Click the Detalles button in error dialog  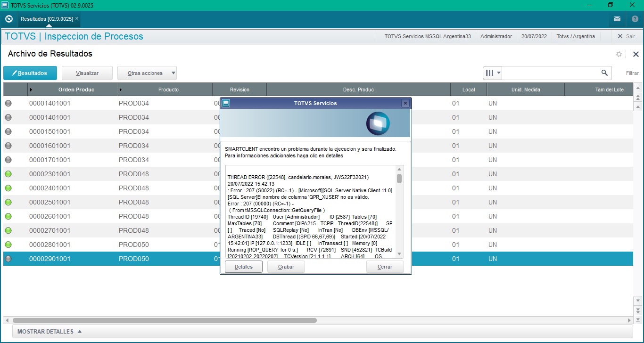[244, 267]
